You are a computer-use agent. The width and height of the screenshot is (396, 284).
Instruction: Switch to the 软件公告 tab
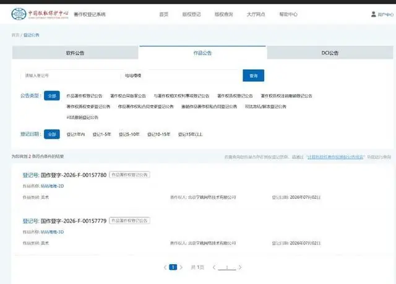[75, 53]
